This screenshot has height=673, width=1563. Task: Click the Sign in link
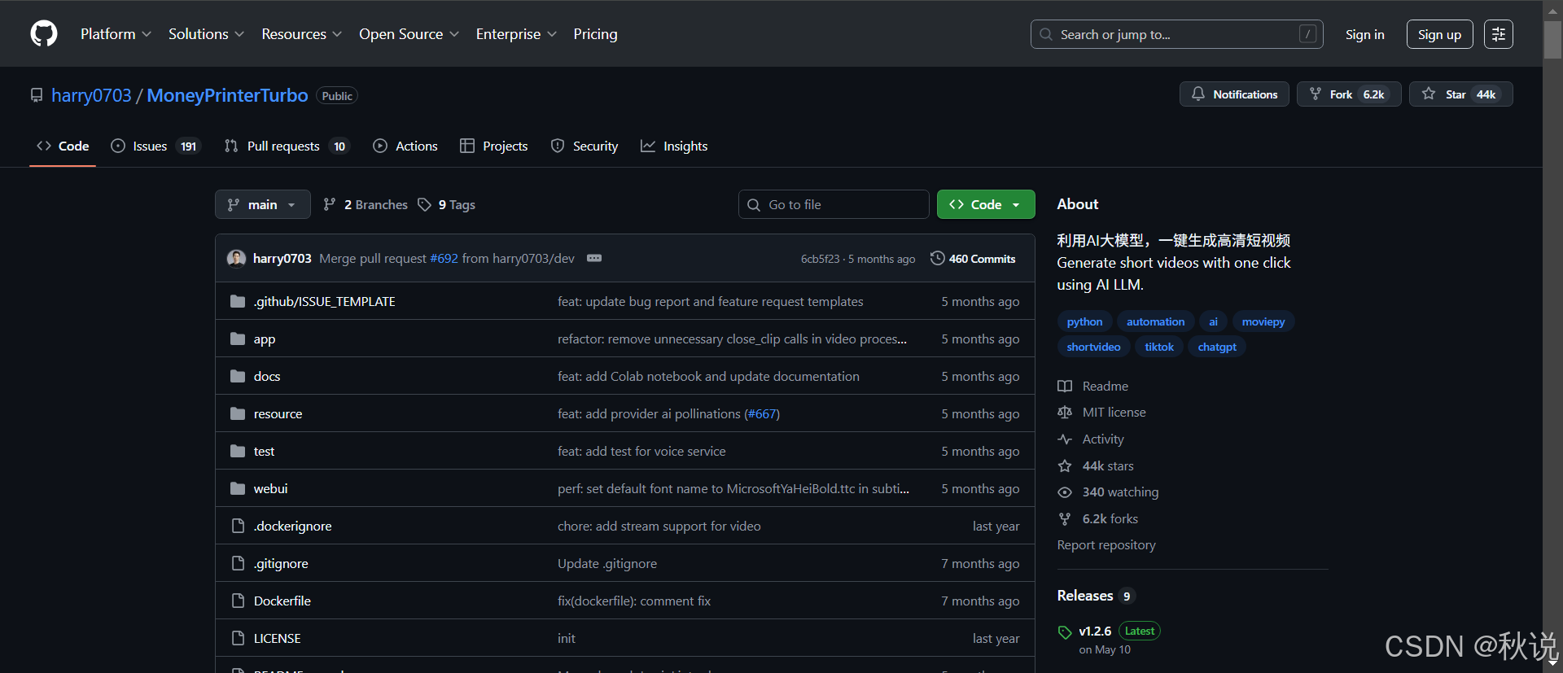[1365, 34]
